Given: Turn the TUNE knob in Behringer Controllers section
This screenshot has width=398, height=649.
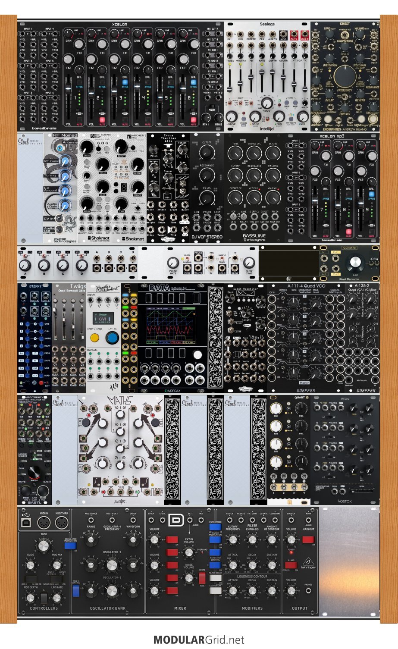Looking at the screenshot, I should 44,546.
